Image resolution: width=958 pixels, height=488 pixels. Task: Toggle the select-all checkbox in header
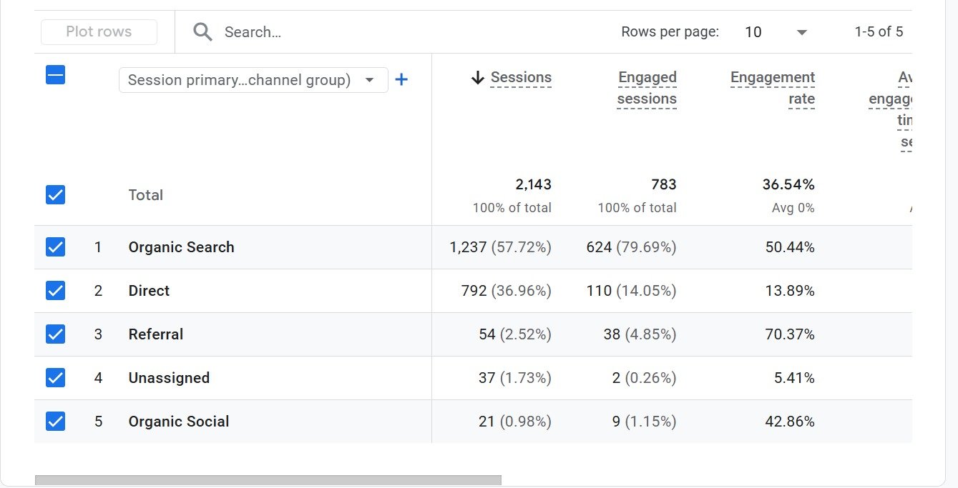point(55,75)
